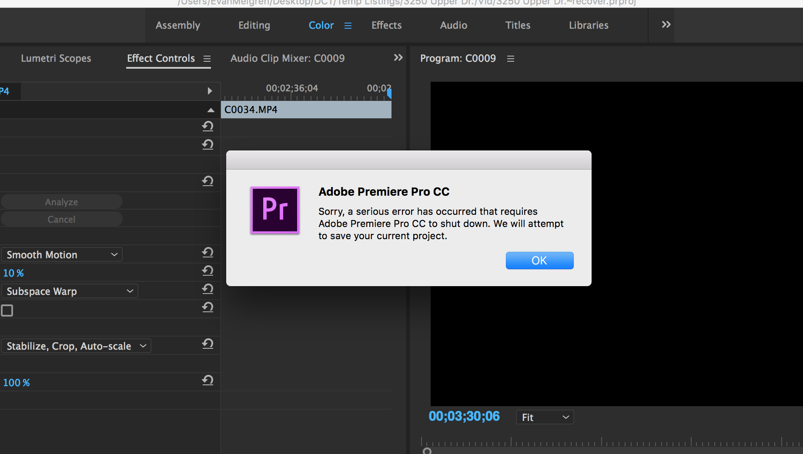This screenshot has width=803, height=454.
Task: Toggle the checkbox below Subspace Warp
Action: pos(7,310)
